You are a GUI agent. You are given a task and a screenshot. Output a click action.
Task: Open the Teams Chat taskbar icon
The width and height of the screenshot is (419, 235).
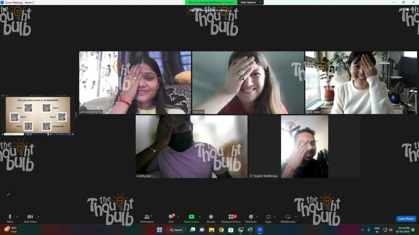(x=202, y=230)
